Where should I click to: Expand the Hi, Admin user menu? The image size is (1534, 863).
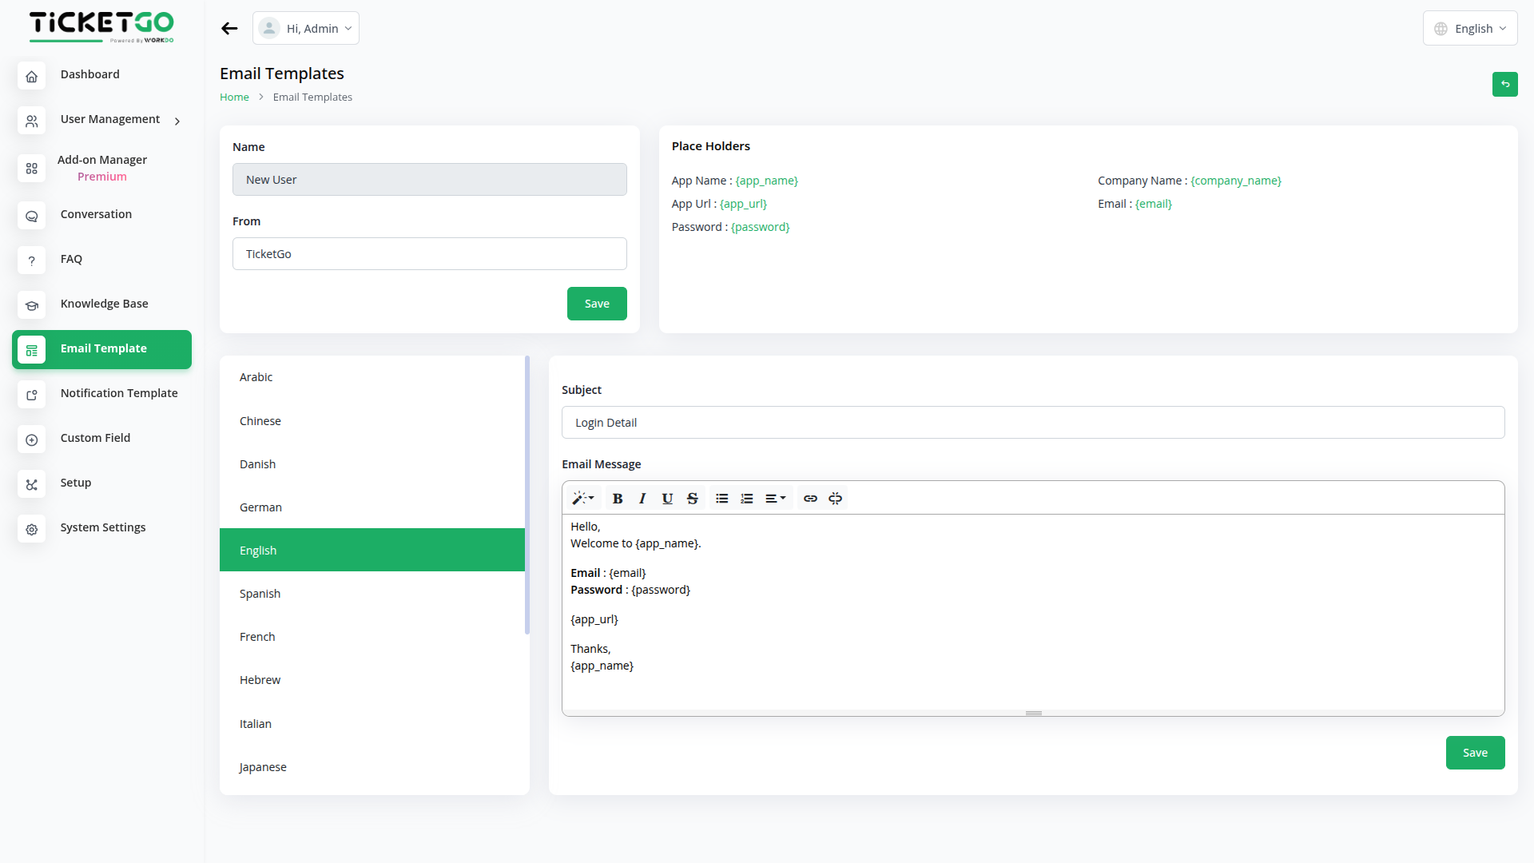pyautogui.click(x=306, y=29)
